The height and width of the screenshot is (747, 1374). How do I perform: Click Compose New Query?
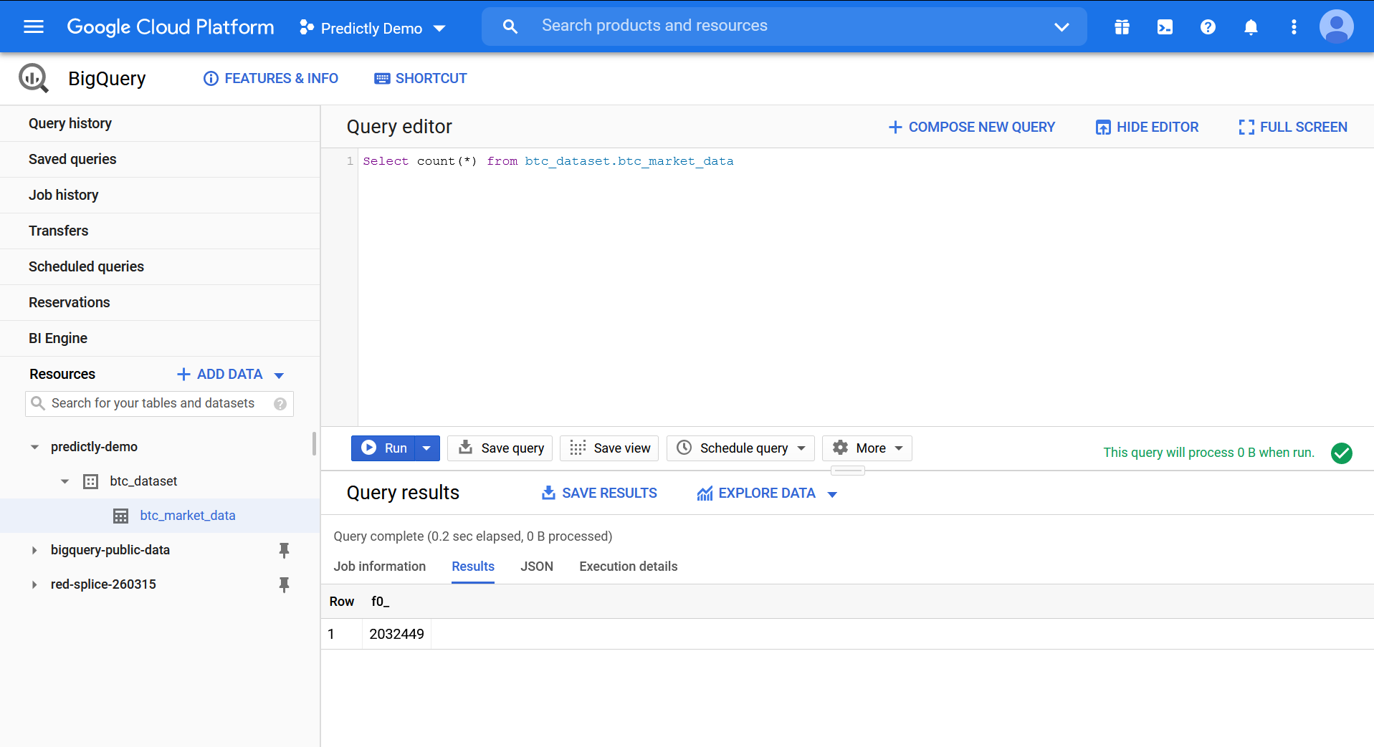coord(971,127)
